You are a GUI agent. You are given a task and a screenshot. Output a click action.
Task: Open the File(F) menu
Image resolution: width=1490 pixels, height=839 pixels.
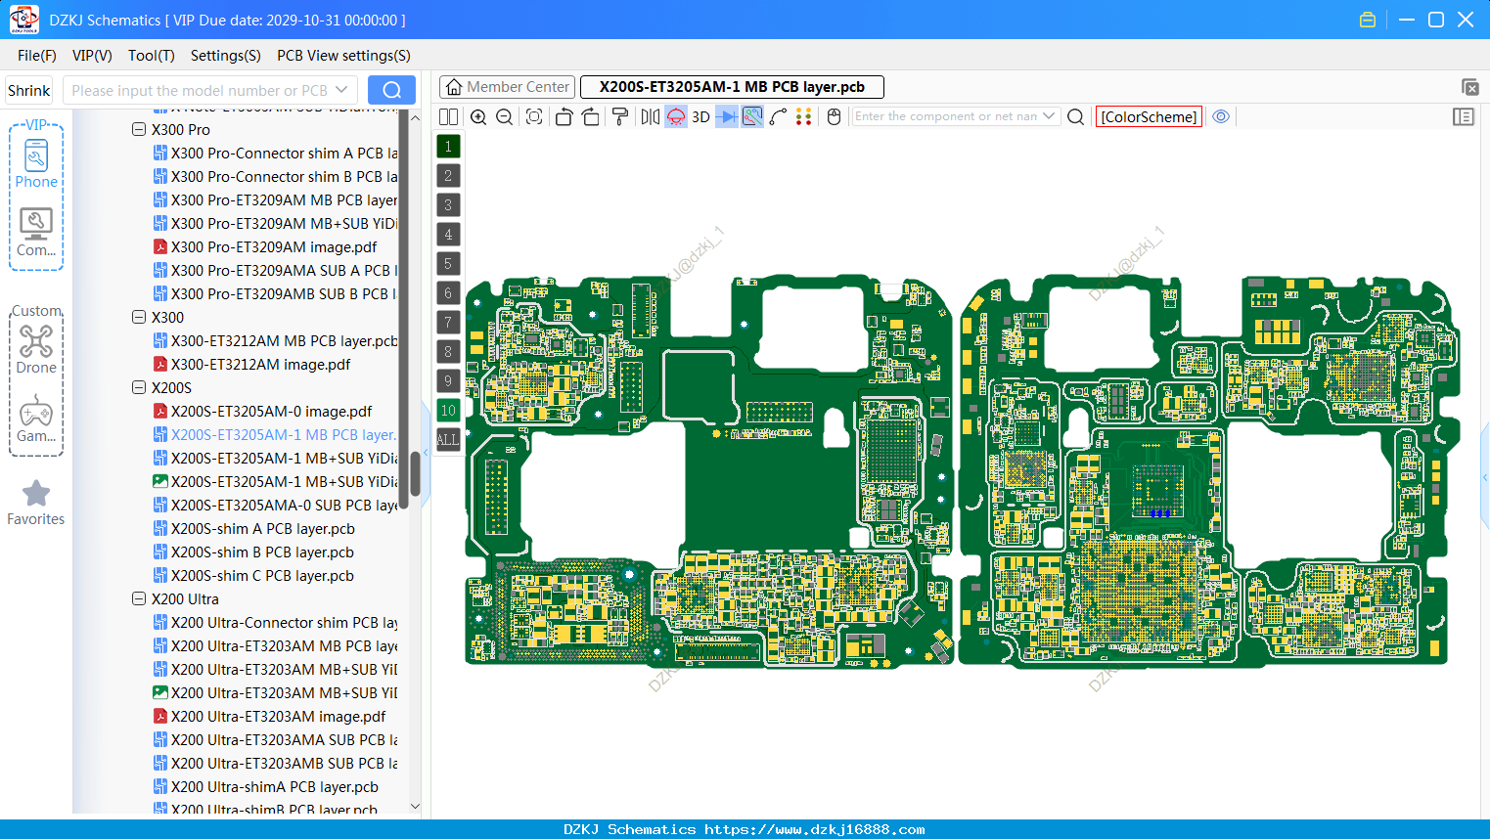click(x=37, y=56)
